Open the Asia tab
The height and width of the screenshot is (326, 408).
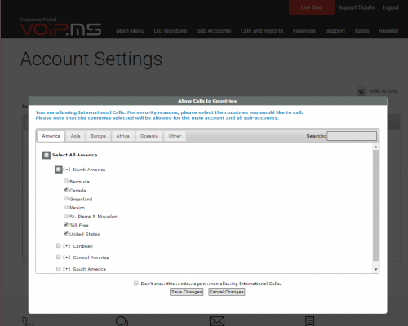click(x=75, y=136)
